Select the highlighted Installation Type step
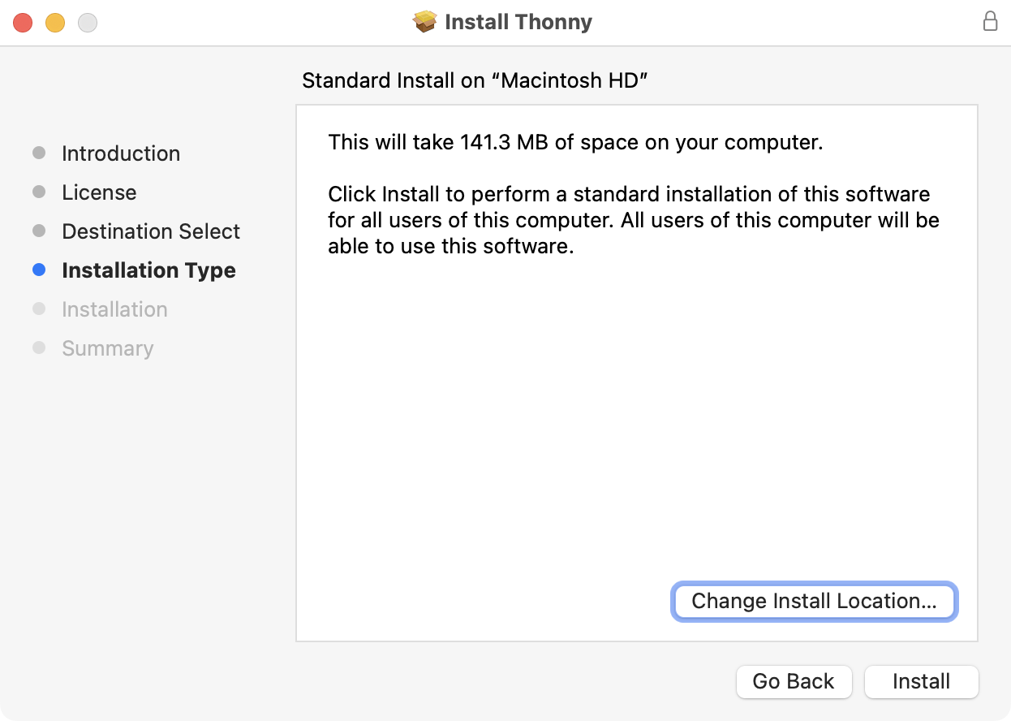 click(148, 270)
